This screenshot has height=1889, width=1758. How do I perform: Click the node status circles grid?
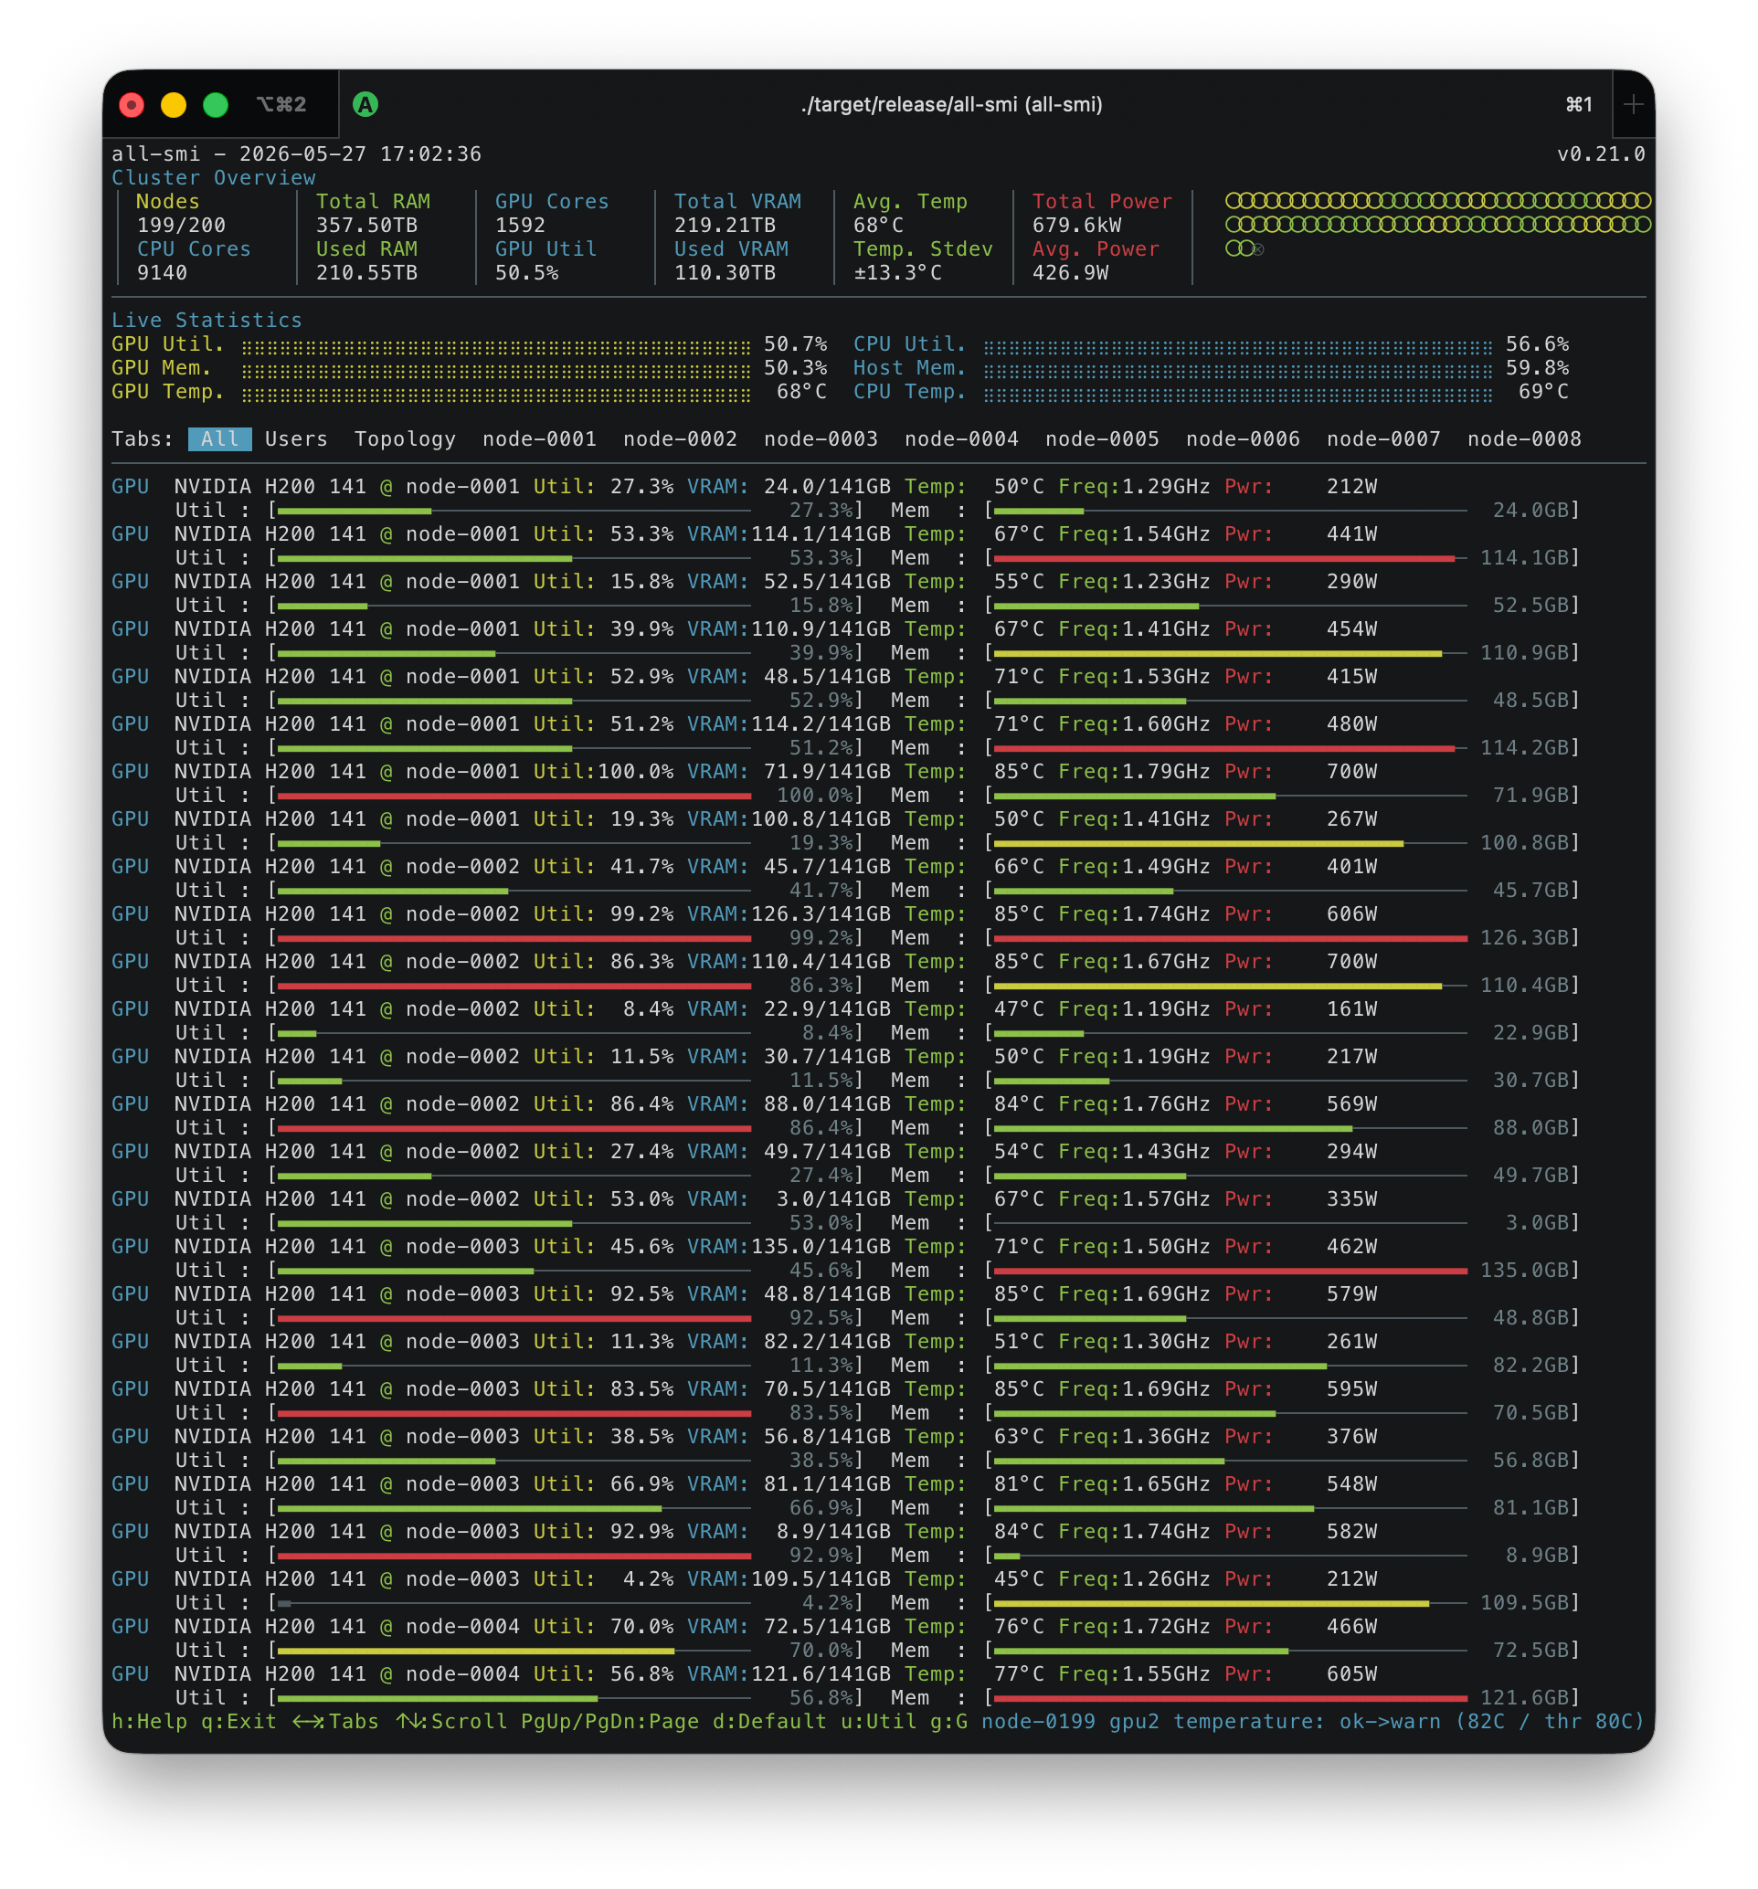(1438, 224)
